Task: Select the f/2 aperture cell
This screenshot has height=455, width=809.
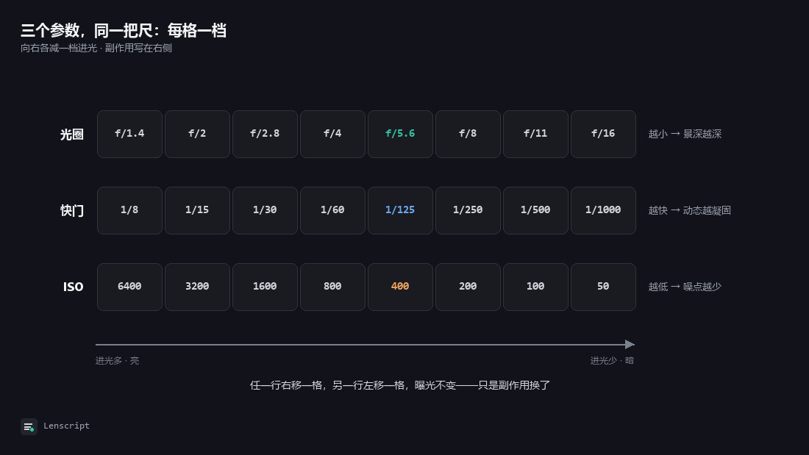Action: pyautogui.click(x=197, y=134)
